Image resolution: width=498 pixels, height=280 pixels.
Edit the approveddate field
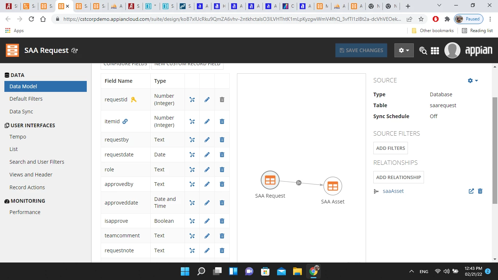pos(207,203)
